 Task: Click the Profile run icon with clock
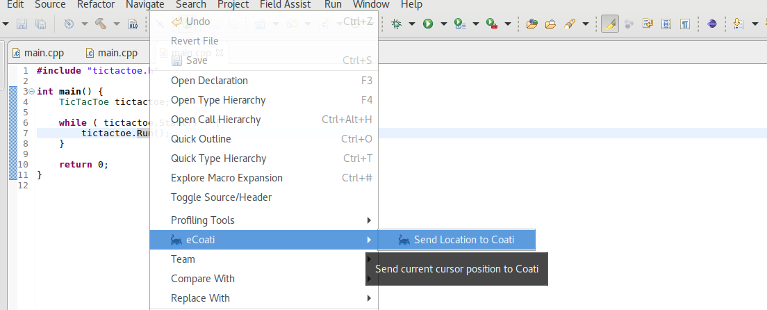459,24
